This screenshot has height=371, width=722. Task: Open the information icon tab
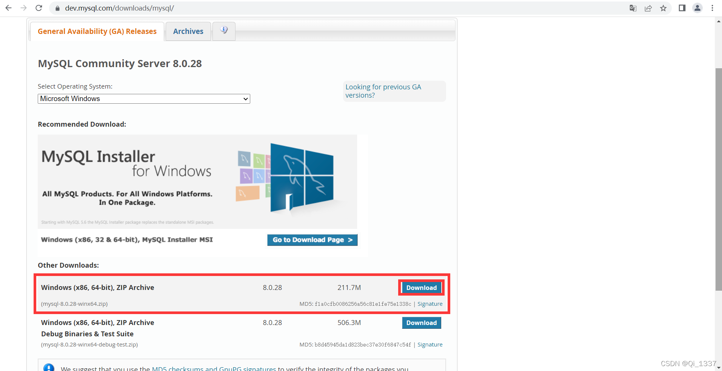pos(224,31)
